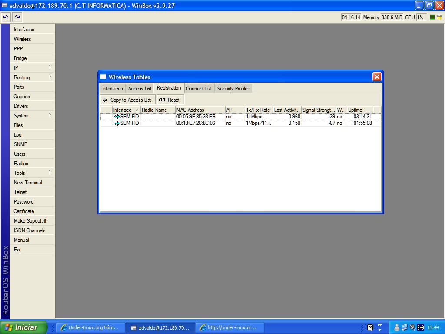Open Queues in the sidebar
Screen dimensions: 445x334
click(x=32, y=97)
